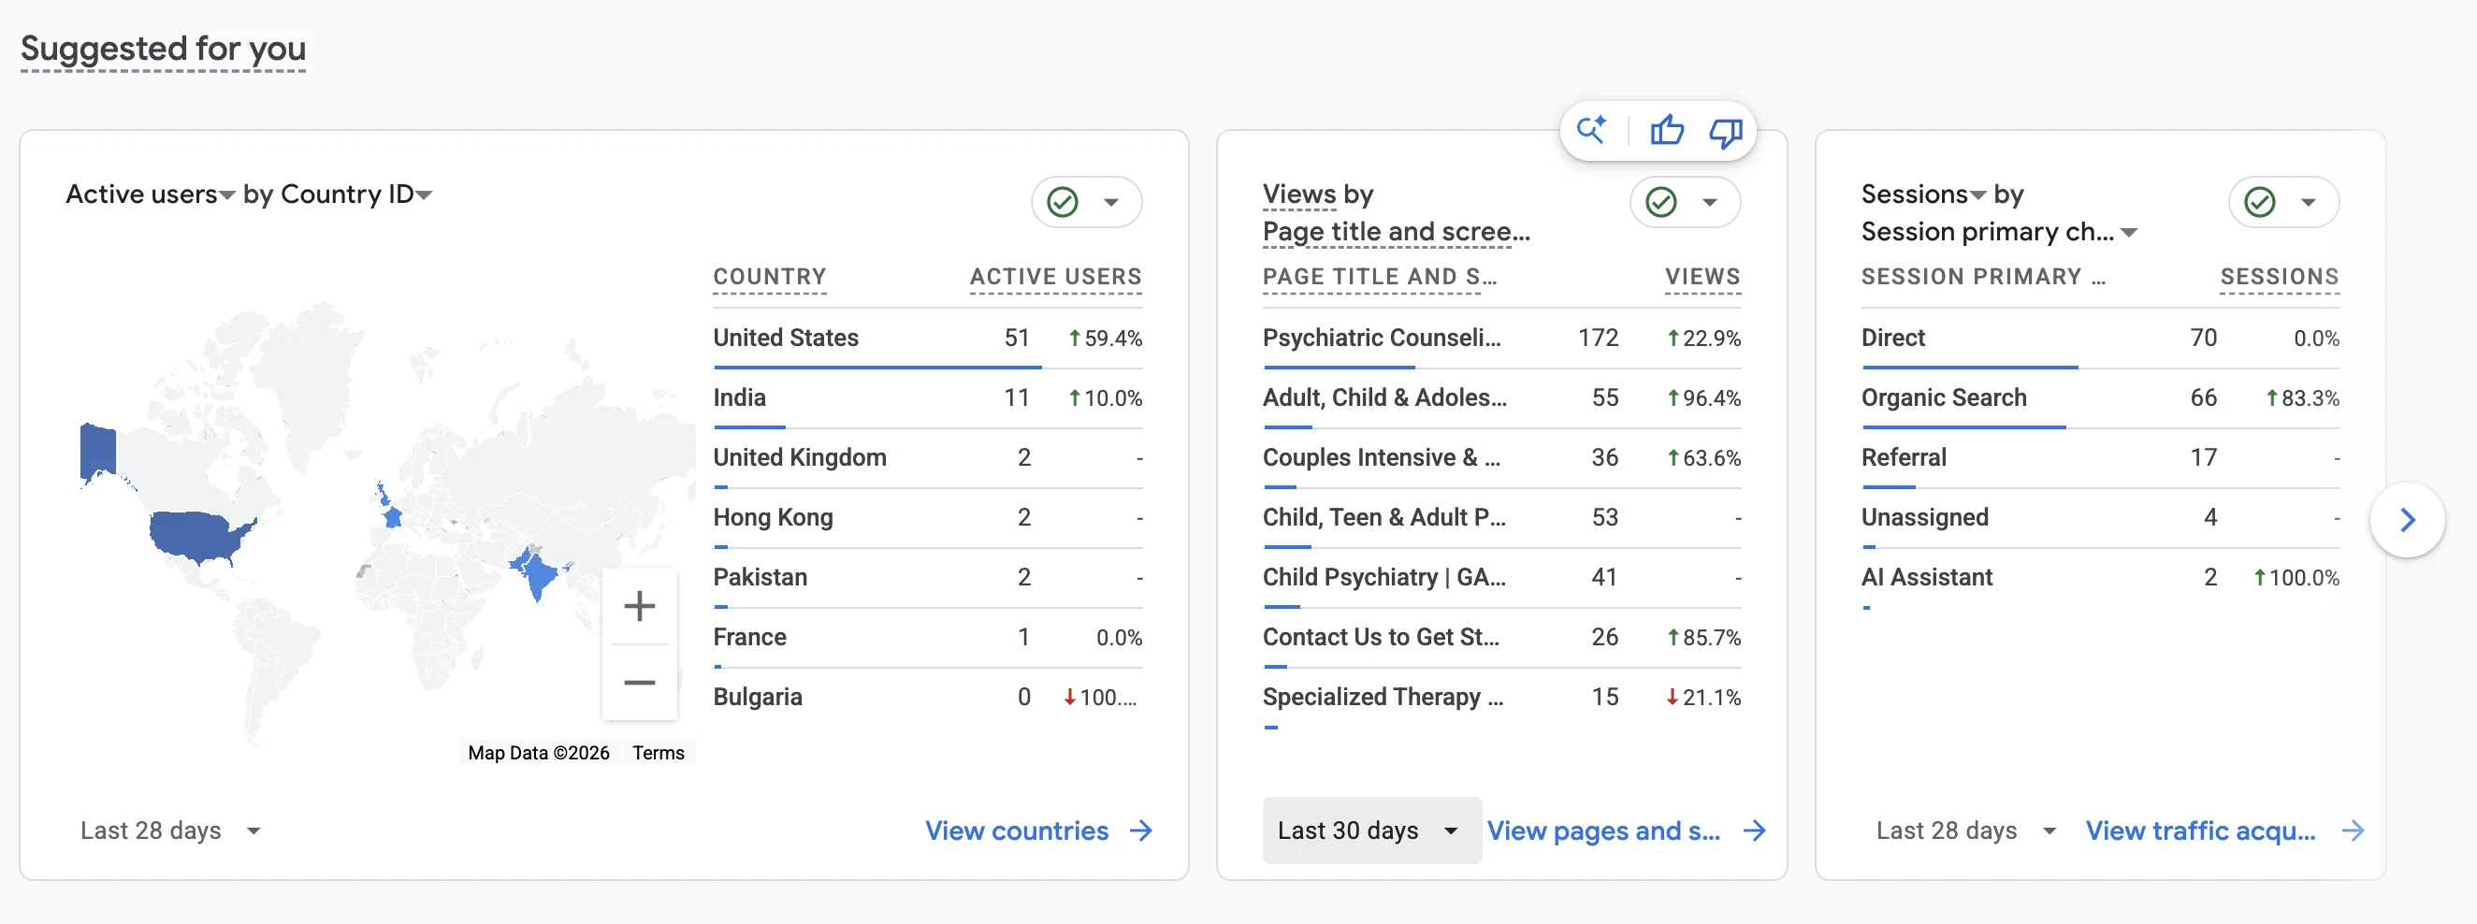Open View pages and screens link
This screenshot has width=2477, height=924.
point(1604,830)
